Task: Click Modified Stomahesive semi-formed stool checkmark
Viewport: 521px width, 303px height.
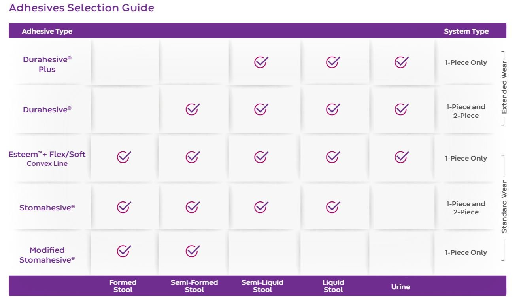Action: click(x=193, y=251)
